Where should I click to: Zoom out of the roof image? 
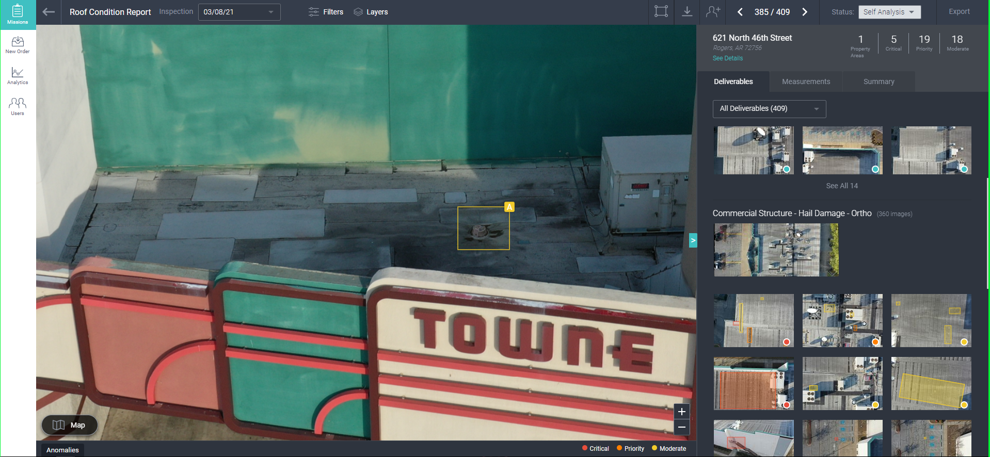[682, 427]
